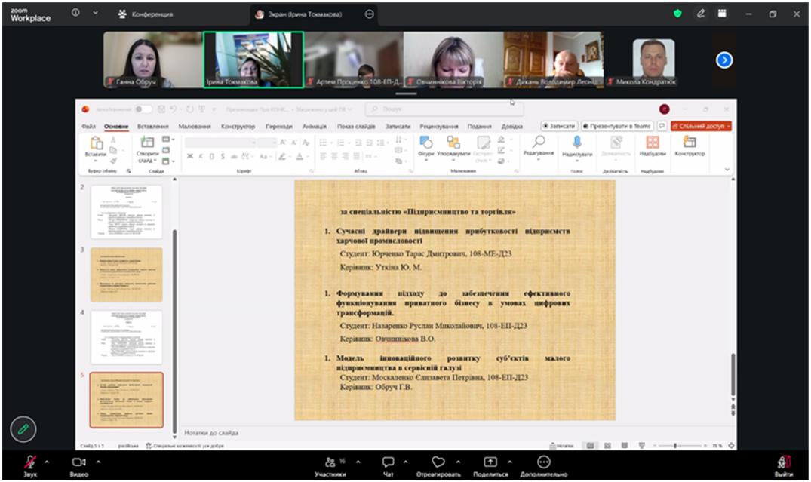Click the green encryption shield icon
Screen dimensions: 811x482
pos(677,14)
